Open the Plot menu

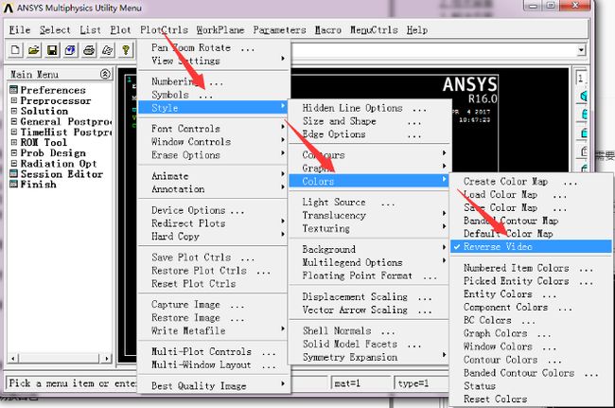pyautogui.click(x=120, y=29)
